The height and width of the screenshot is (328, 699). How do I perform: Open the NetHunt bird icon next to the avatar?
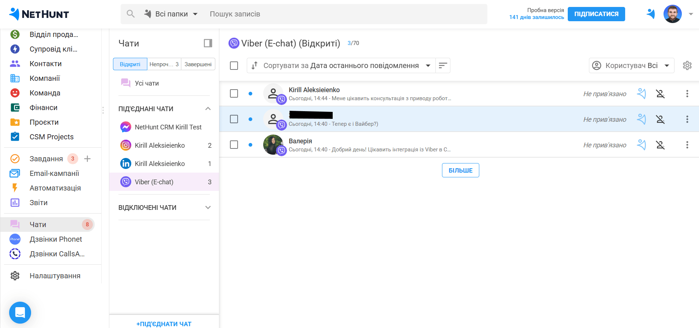651,14
